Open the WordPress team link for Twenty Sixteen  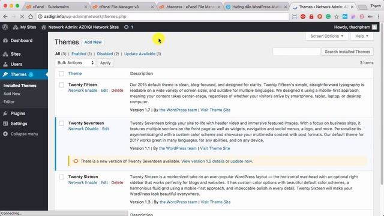(178, 202)
